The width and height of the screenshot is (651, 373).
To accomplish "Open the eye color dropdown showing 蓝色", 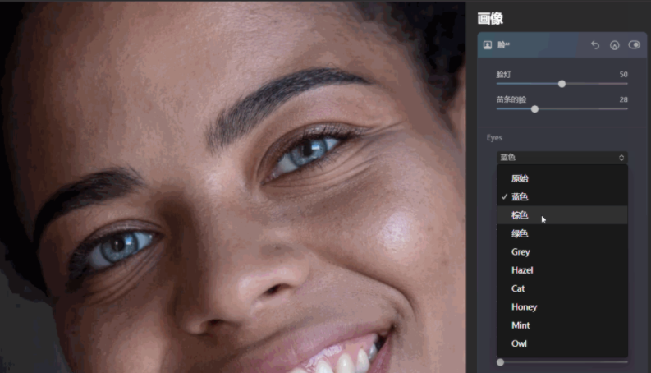I will pyautogui.click(x=562, y=157).
